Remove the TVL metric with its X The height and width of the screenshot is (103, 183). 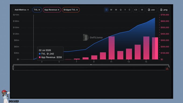(39, 10)
